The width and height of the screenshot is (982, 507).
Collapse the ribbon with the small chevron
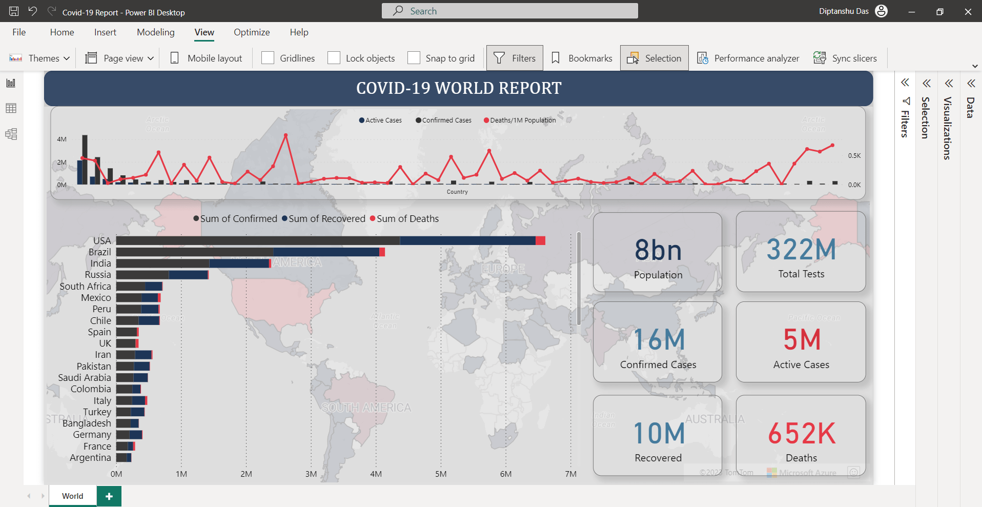(x=975, y=66)
